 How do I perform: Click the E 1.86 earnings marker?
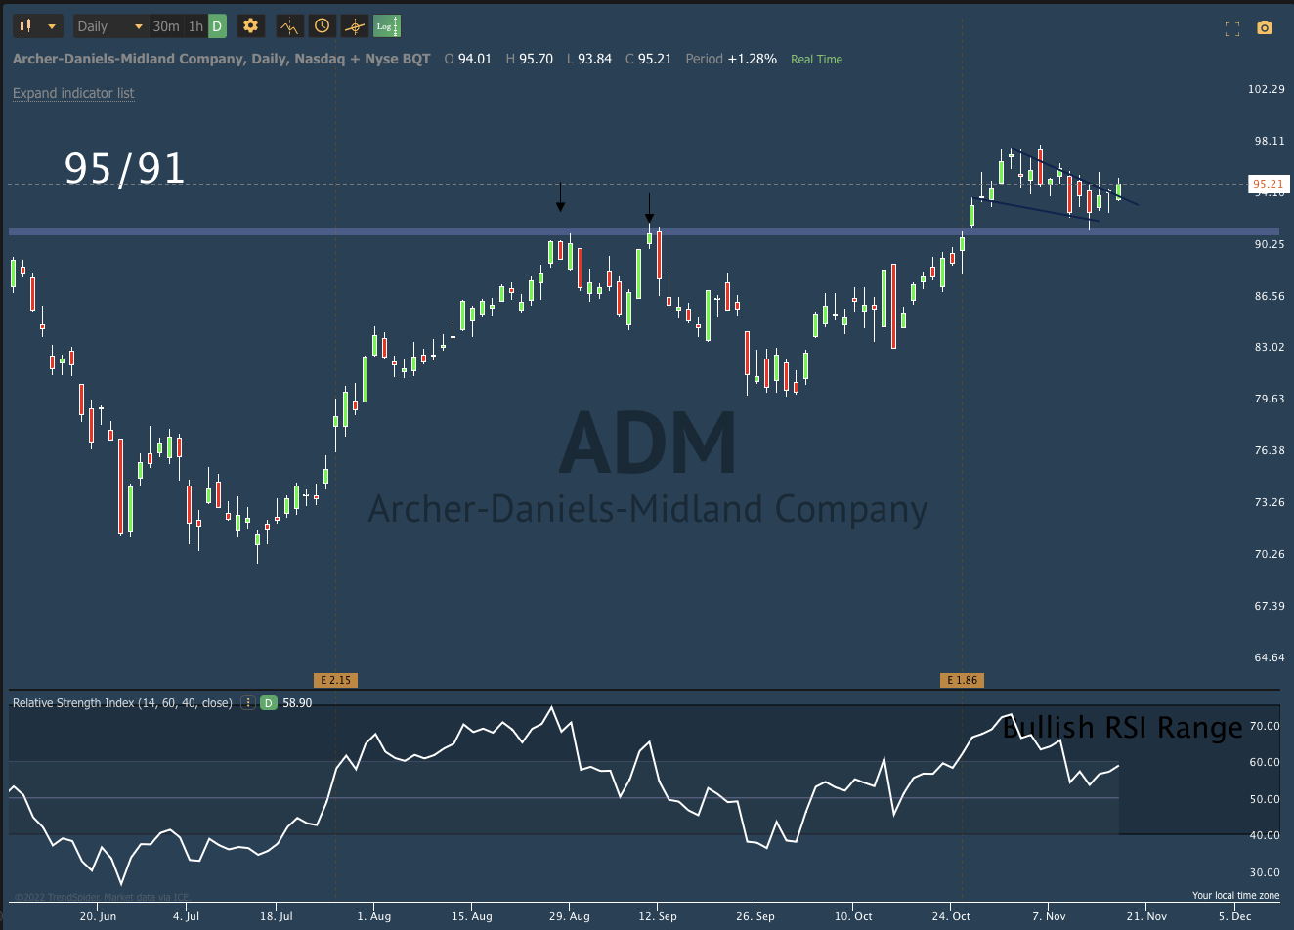[962, 679]
